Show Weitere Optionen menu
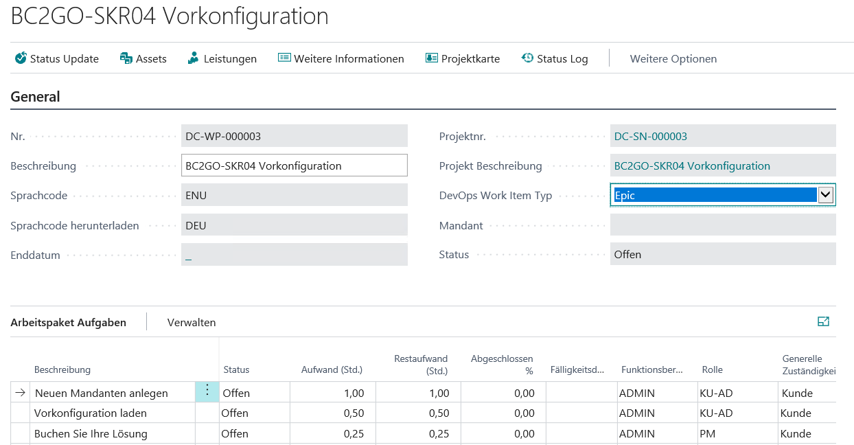 point(673,59)
